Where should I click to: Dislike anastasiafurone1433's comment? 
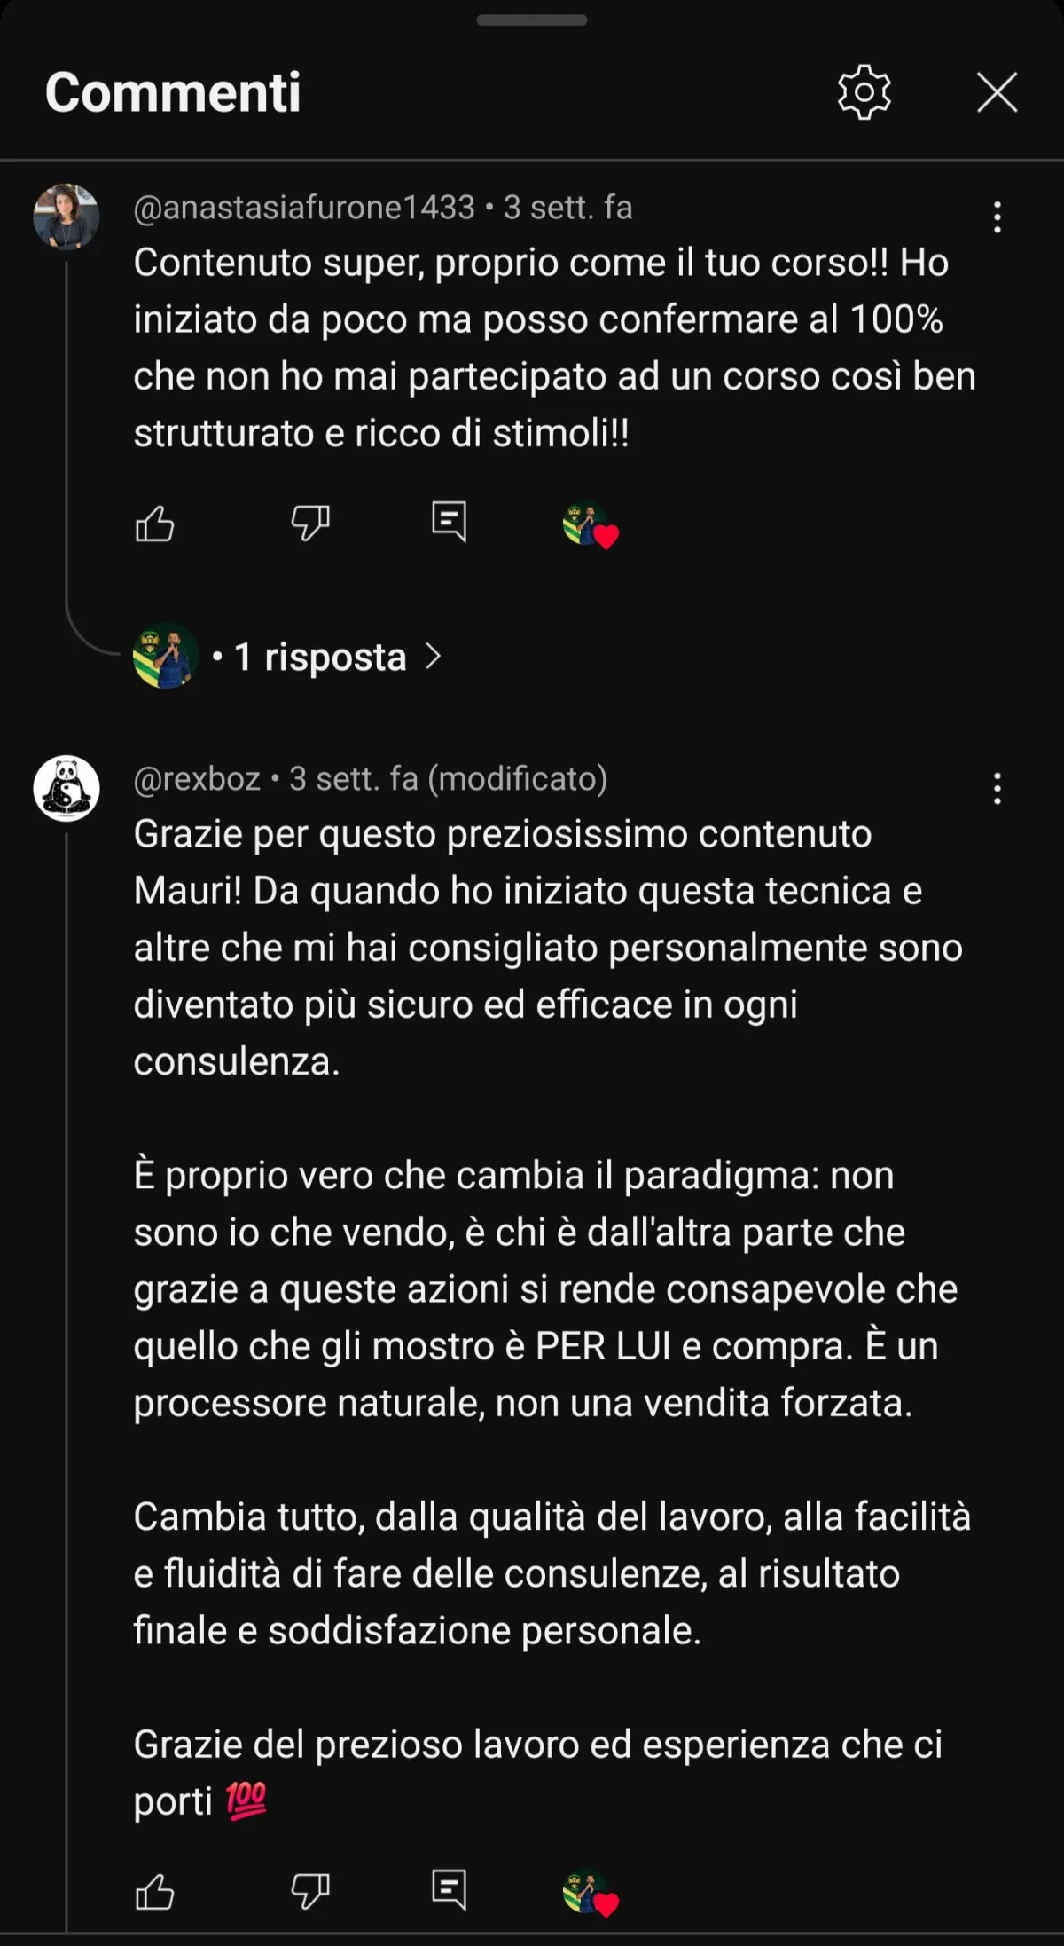310,524
